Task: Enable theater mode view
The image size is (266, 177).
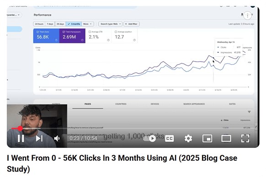Action: point(226,139)
